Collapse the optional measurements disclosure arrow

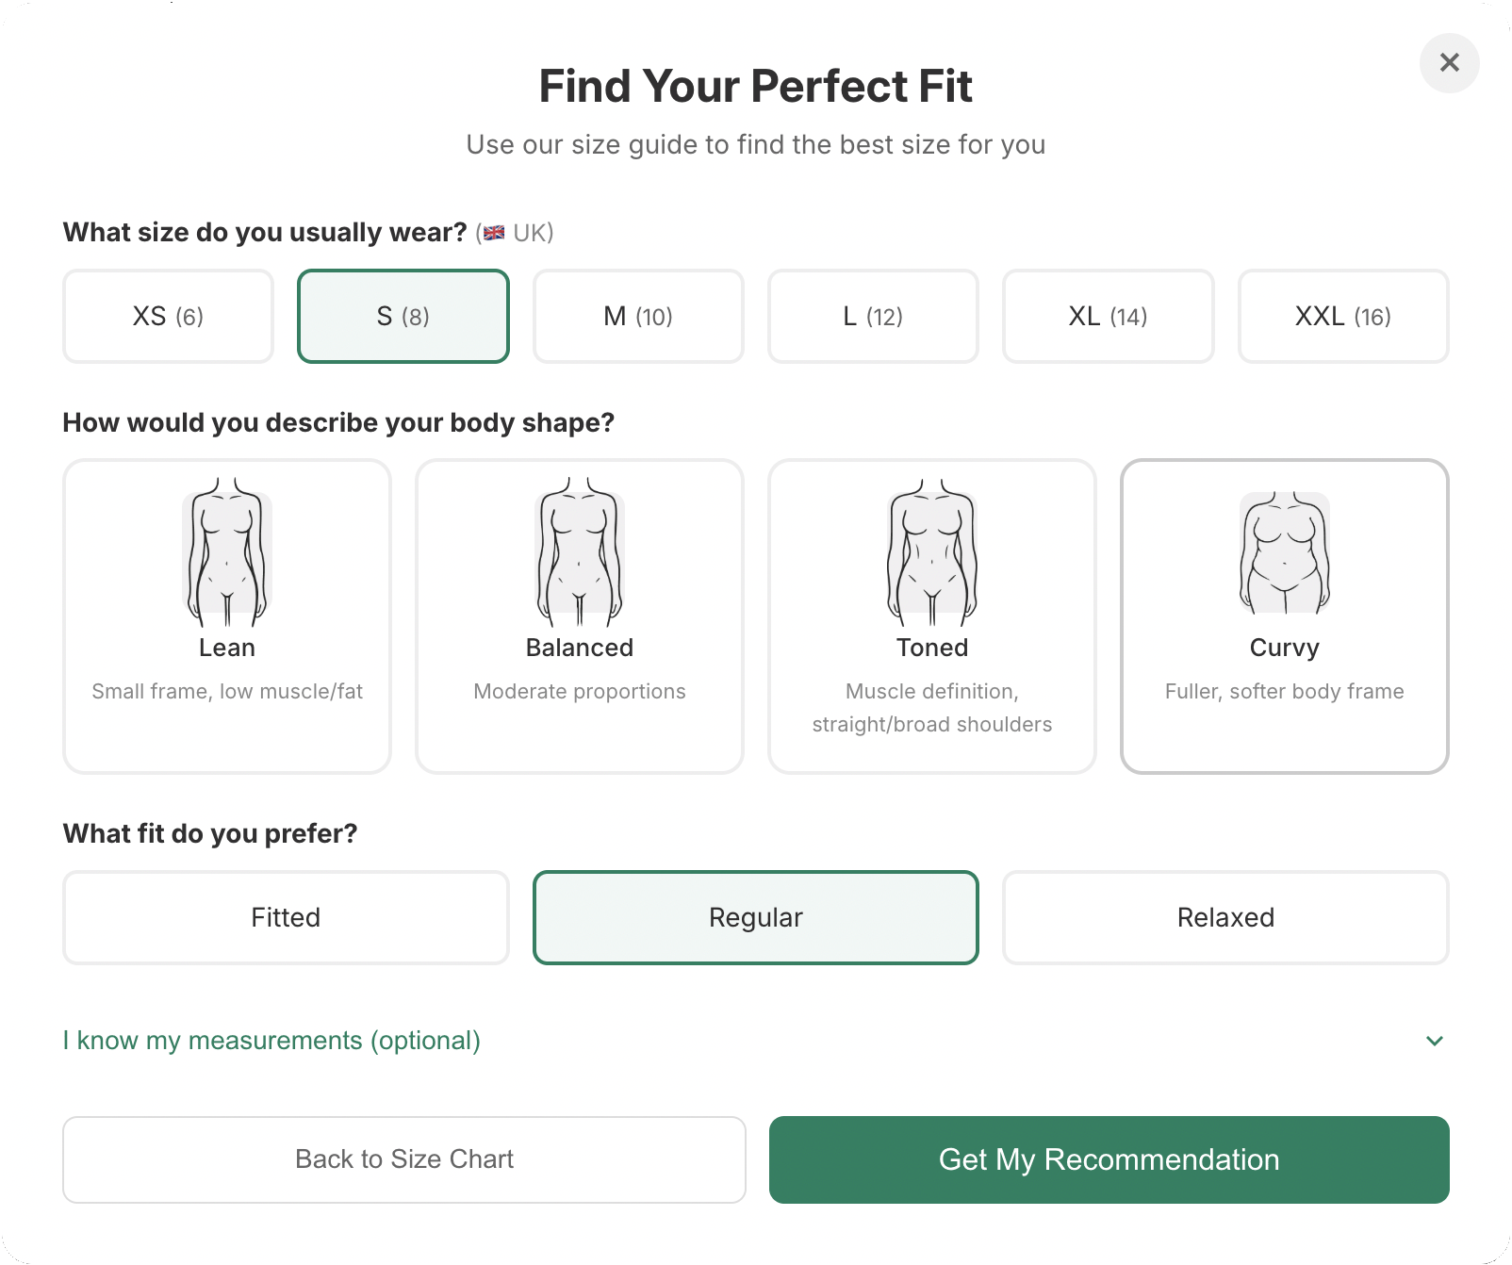point(1433,1041)
